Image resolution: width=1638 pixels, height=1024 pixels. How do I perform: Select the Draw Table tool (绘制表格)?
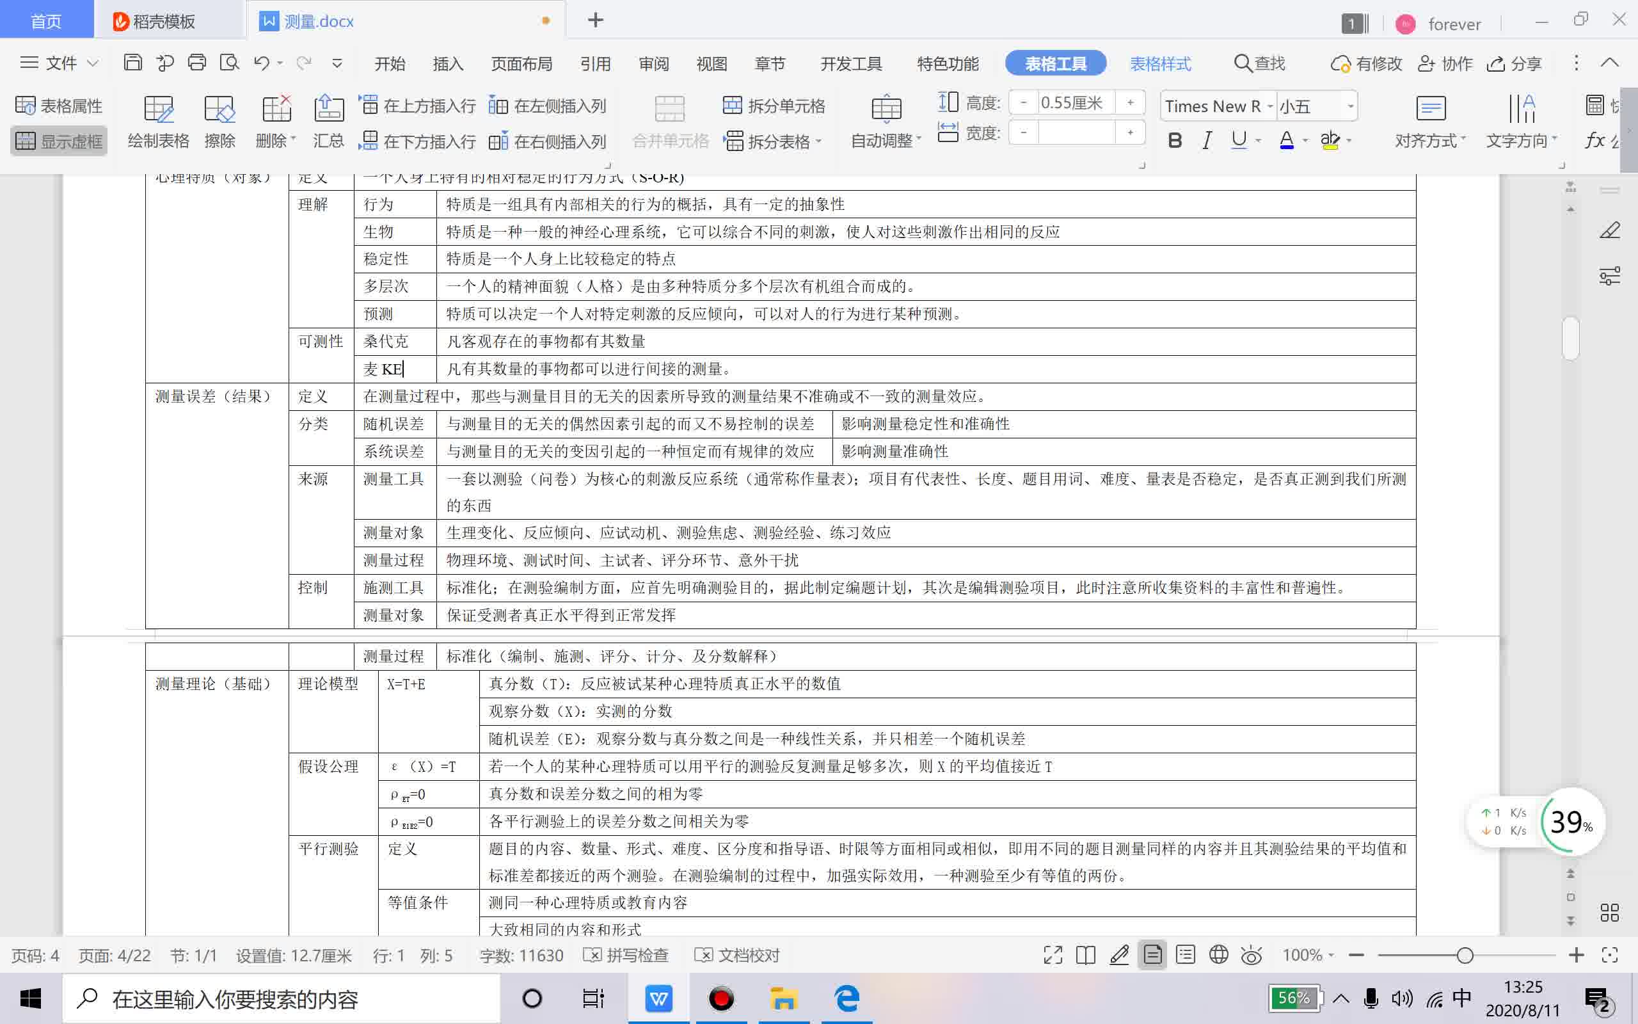pos(159,122)
